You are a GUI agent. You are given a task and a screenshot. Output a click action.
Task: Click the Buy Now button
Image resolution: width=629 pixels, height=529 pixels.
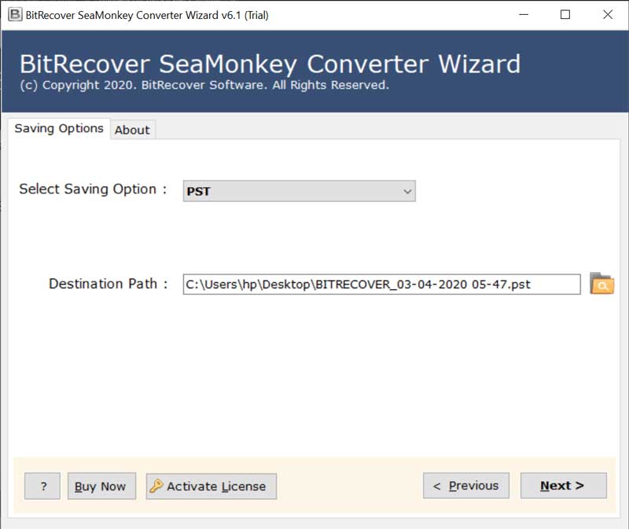pyautogui.click(x=101, y=486)
